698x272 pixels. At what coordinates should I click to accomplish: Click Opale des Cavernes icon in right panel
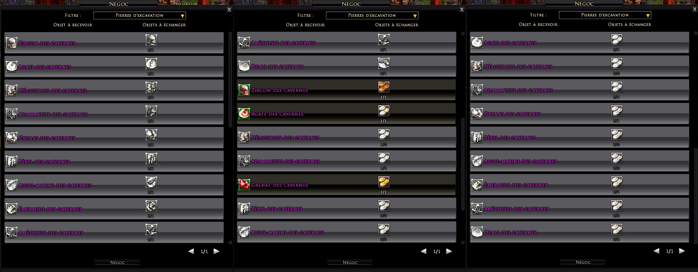pyautogui.click(x=477, y=232)
